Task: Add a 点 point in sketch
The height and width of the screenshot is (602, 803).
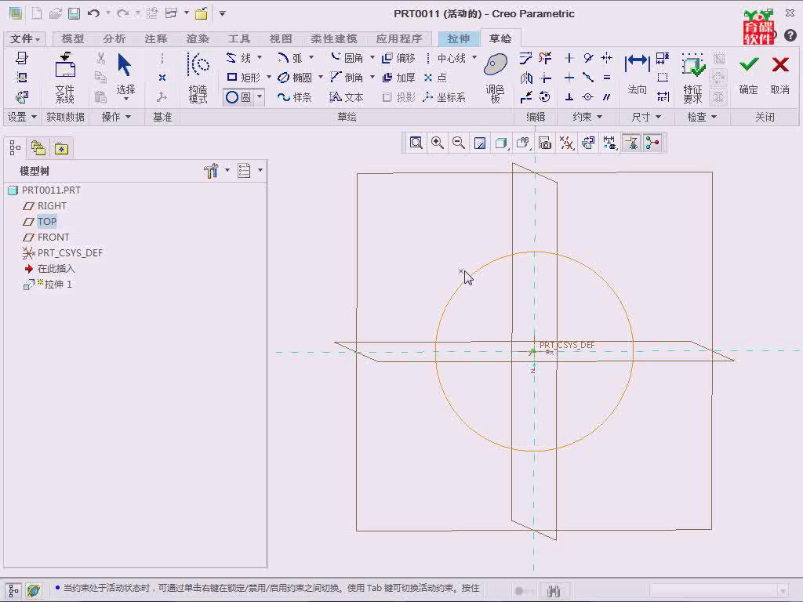Action: click(x=435, y=78)
